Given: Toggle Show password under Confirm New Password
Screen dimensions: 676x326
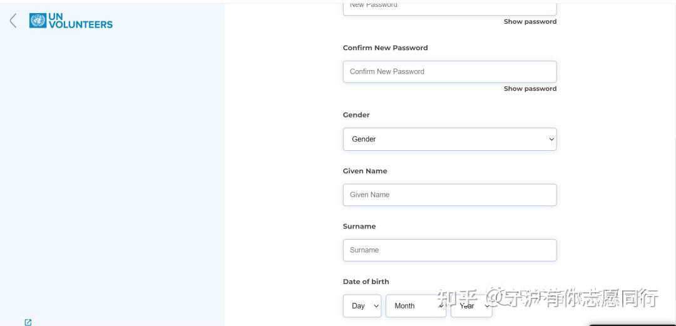Looking at the screenshot, I should (530, 89).
